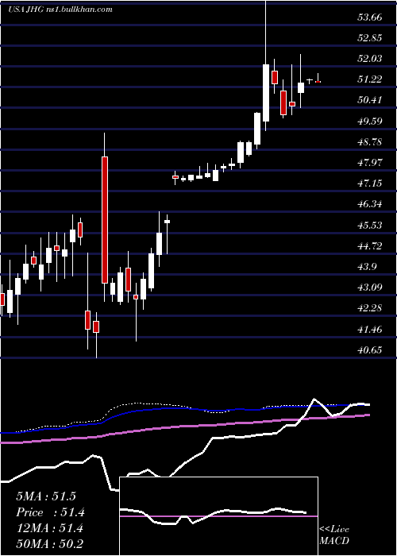Select the 41.46 price axis label
The image size is (397, 556).
point(370,329)
